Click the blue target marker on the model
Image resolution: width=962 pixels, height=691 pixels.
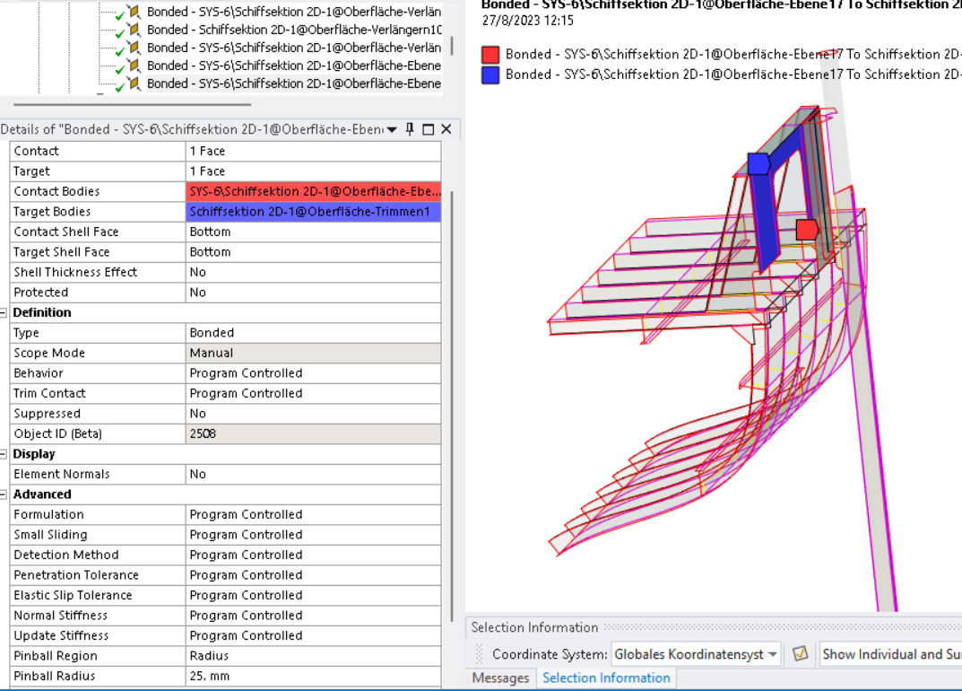point(758,164)
